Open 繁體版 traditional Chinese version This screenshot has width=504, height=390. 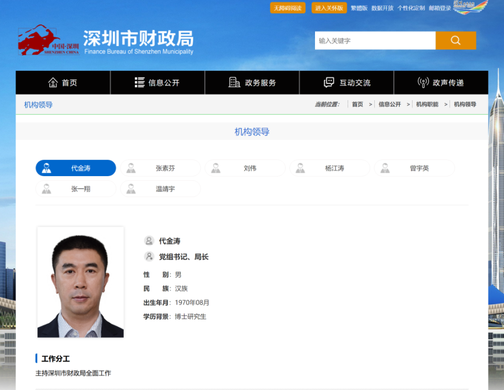(359, 8)
